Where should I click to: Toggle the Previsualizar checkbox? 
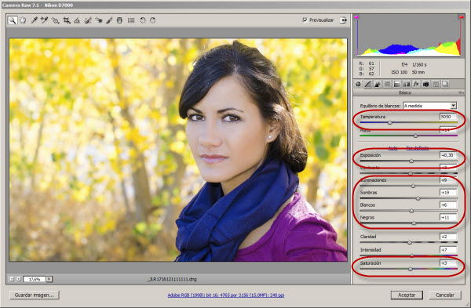pos(305,20)
